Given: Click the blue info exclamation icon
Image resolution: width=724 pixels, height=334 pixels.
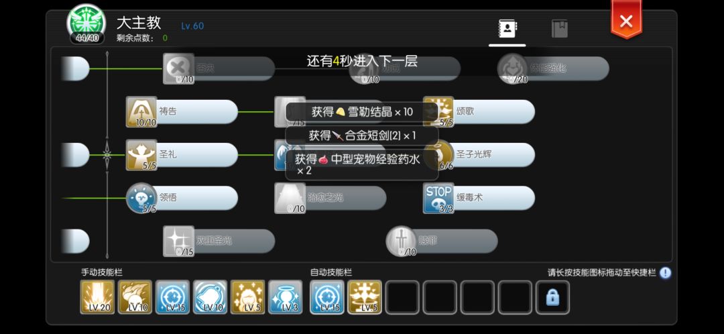Looking at the screenshot, I should tap(665, 272).
